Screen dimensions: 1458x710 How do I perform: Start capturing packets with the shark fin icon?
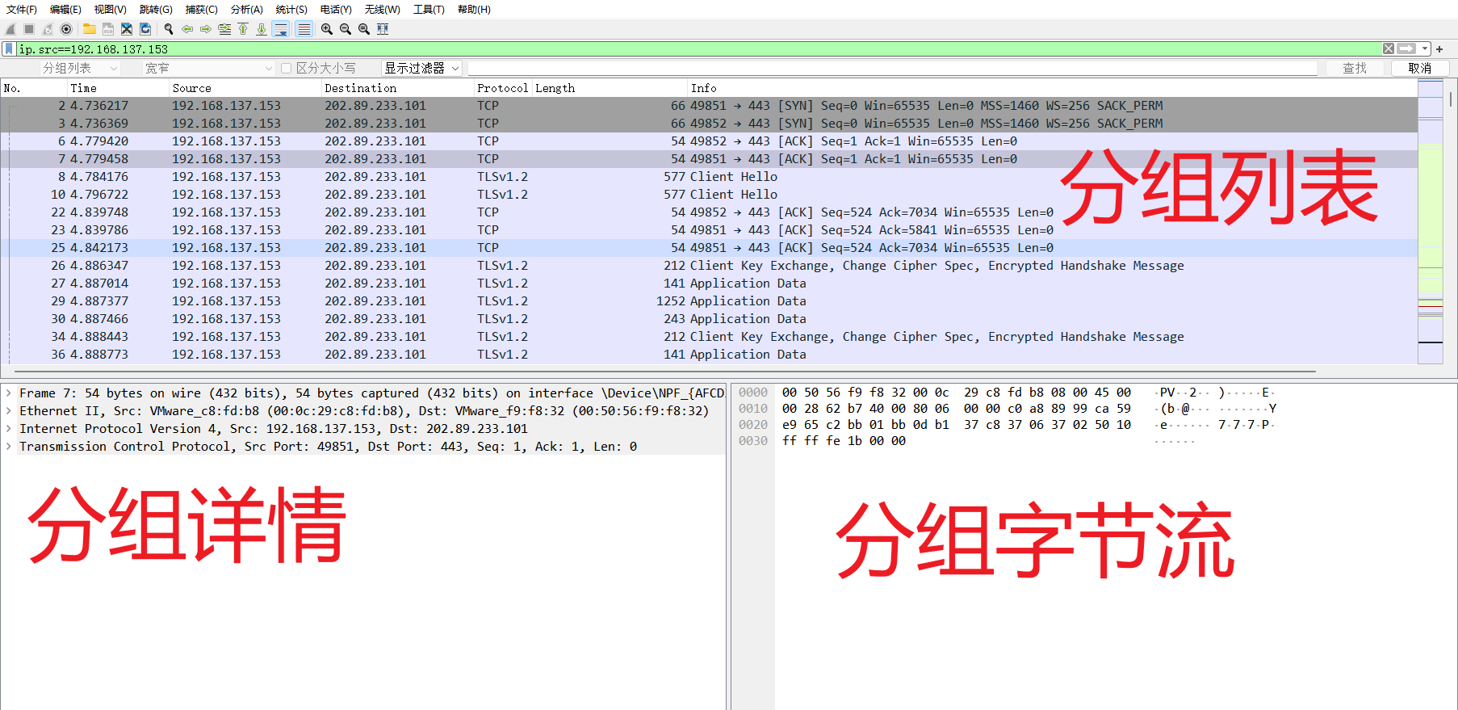point(10,29)
